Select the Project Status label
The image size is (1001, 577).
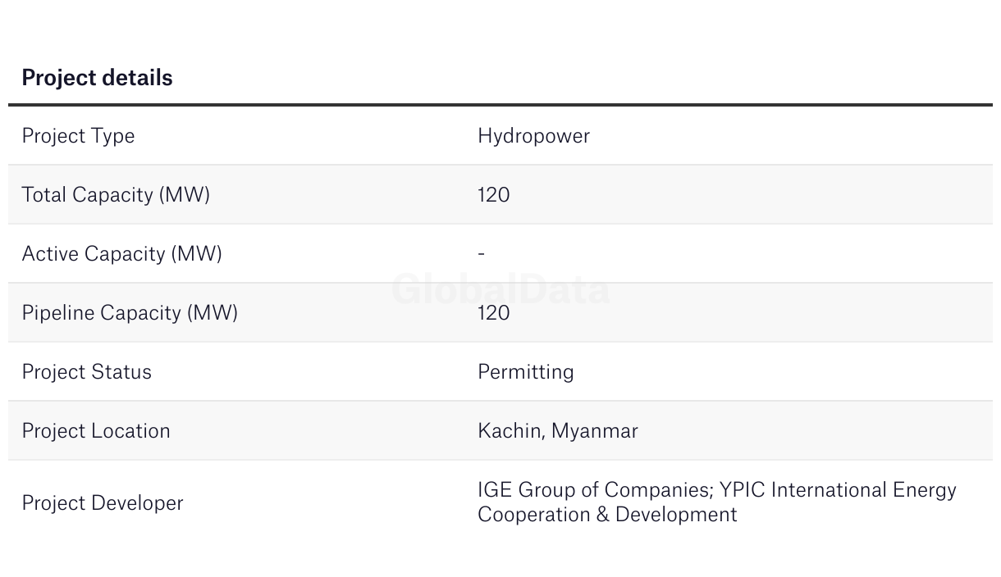tap(86, 372)
